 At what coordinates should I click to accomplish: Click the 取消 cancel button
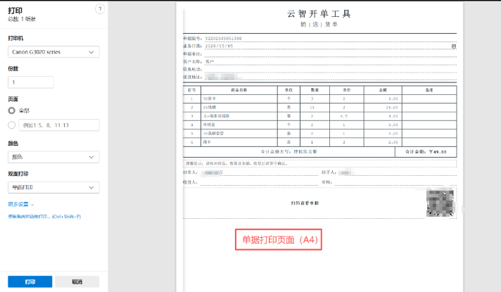pyautogui.click(x=77, y=281)
